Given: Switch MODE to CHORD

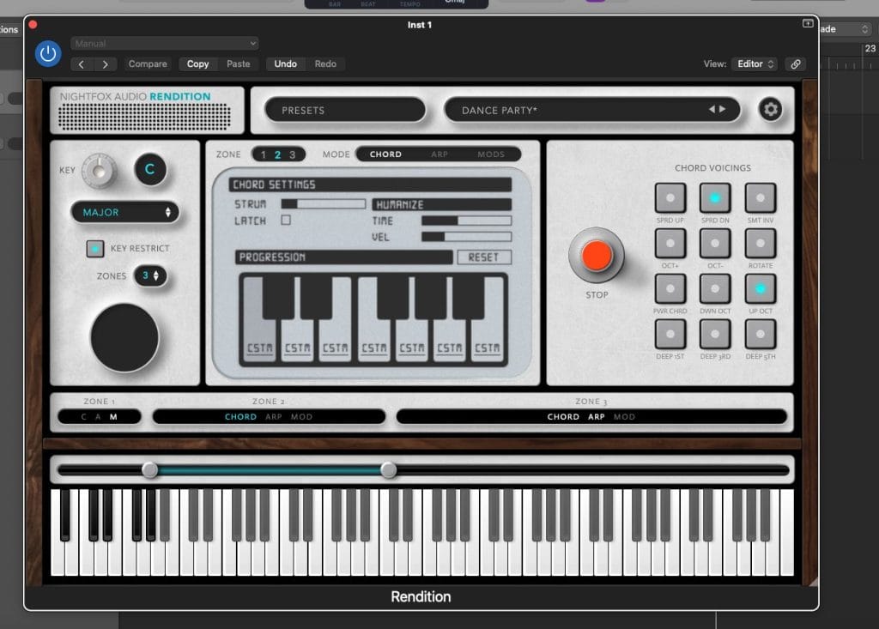Looking at the screenshot, I should (x=385, y=154).
